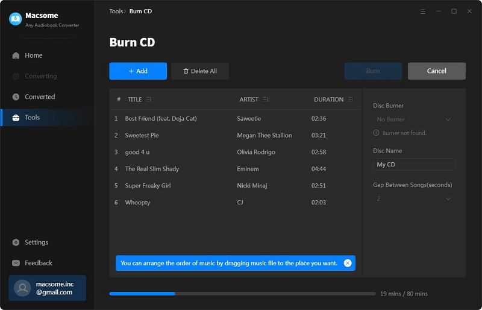Open Settings in the sidebar
The image size is (482, 310).
pyautogui.click(x=47, y=242)
